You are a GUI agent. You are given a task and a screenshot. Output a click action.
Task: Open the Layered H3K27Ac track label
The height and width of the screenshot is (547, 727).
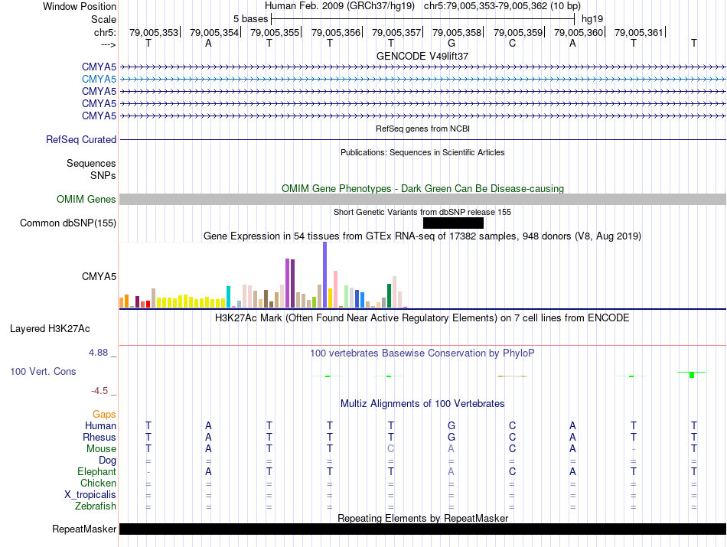coord(50,329)
